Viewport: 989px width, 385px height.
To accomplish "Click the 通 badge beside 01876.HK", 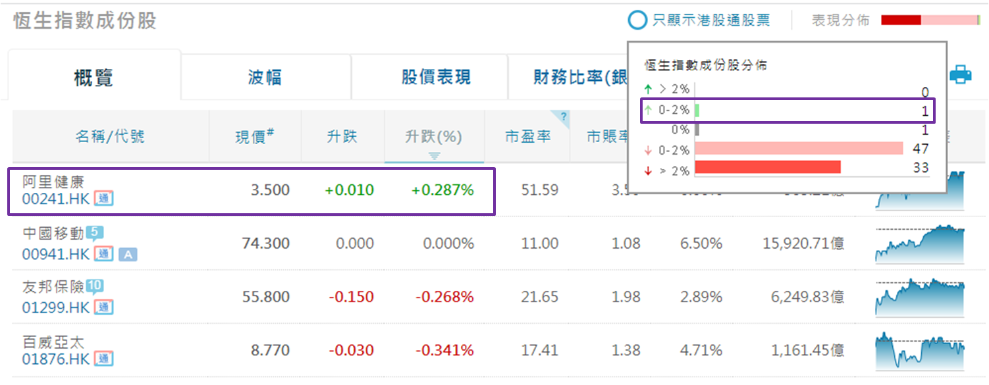I will tap(103, 359).
